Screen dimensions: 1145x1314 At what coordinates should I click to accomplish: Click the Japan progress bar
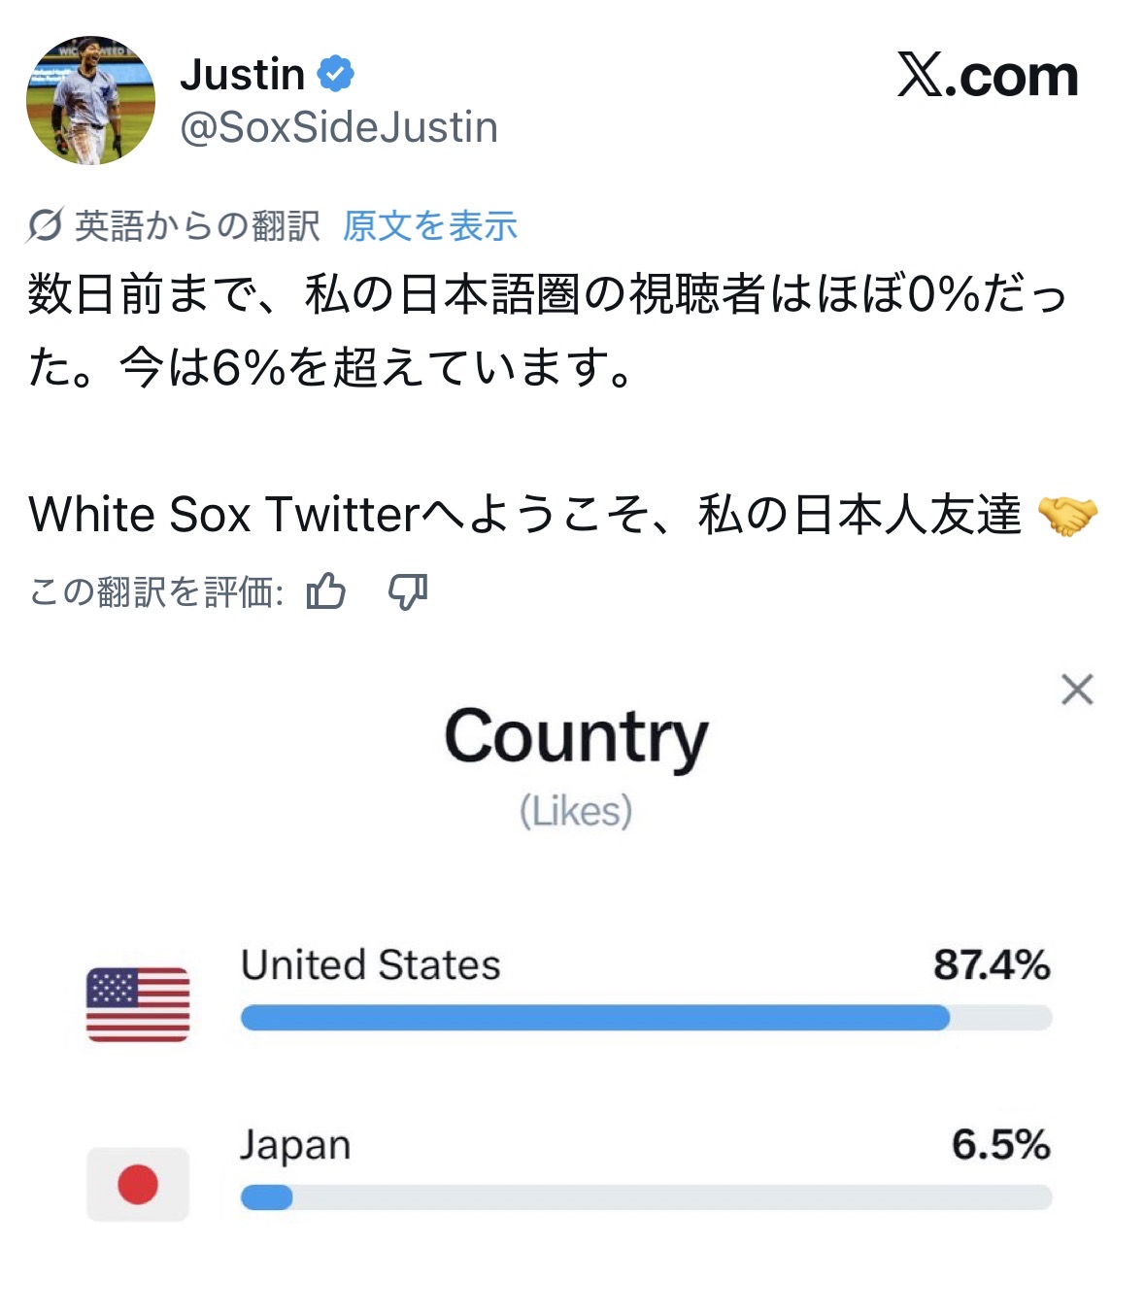[646, 1197]
